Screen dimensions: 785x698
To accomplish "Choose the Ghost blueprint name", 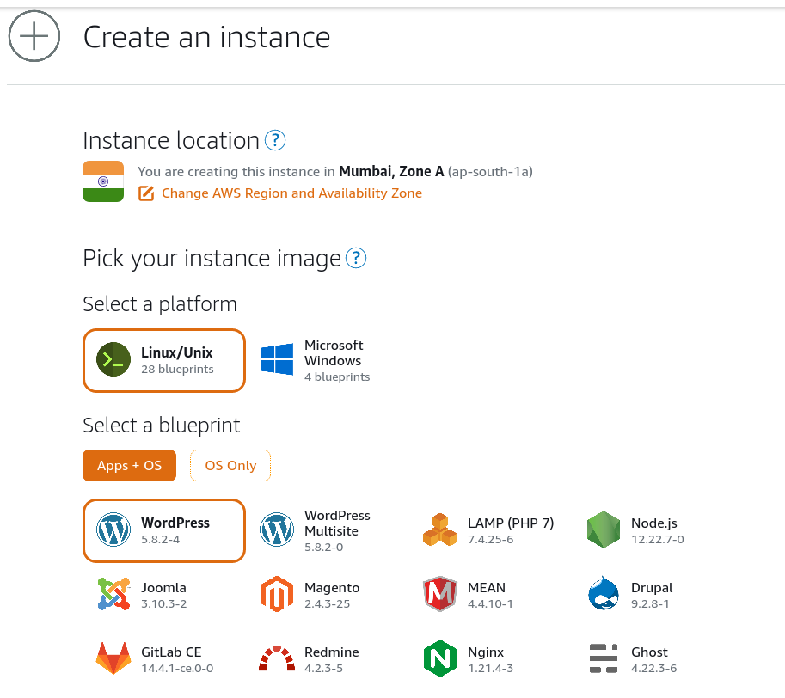I will (x=649, y=652).
